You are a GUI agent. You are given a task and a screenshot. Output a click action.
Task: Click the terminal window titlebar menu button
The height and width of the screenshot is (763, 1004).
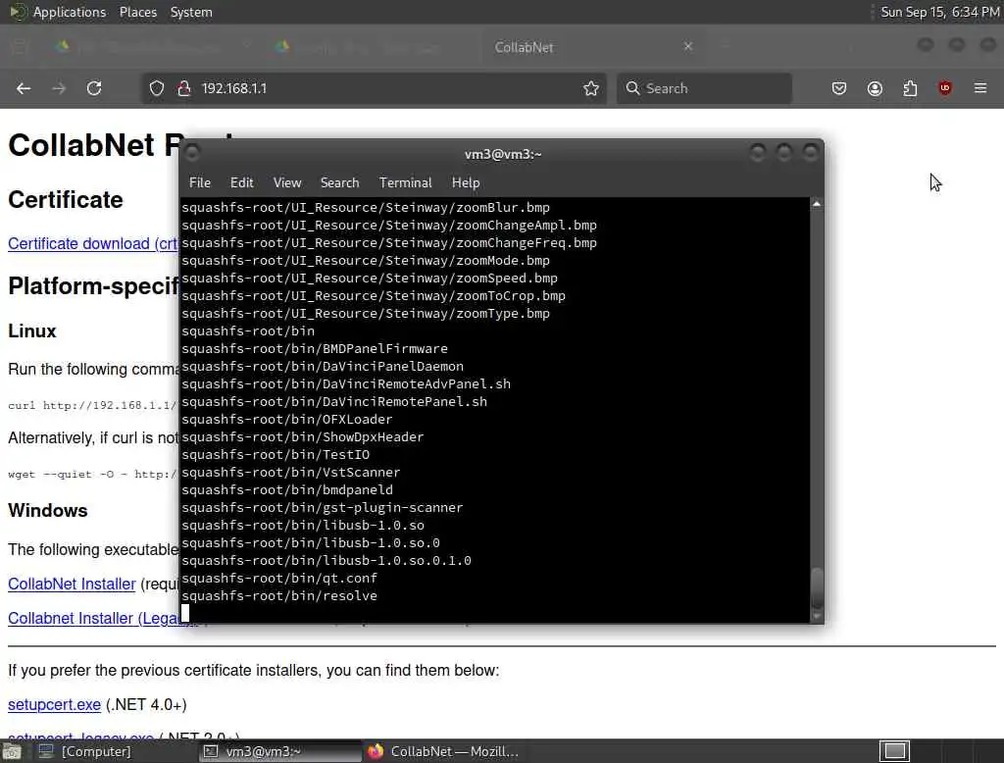(x=191, y=153)
